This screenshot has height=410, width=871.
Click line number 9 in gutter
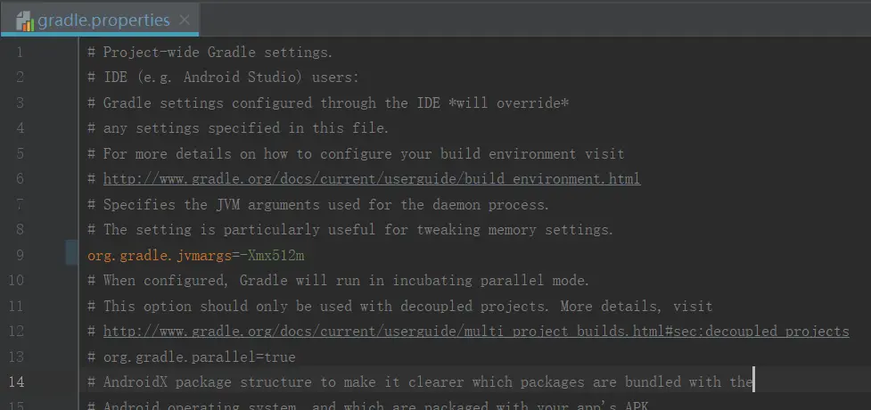pyautogui.click(x=20, y=256)
